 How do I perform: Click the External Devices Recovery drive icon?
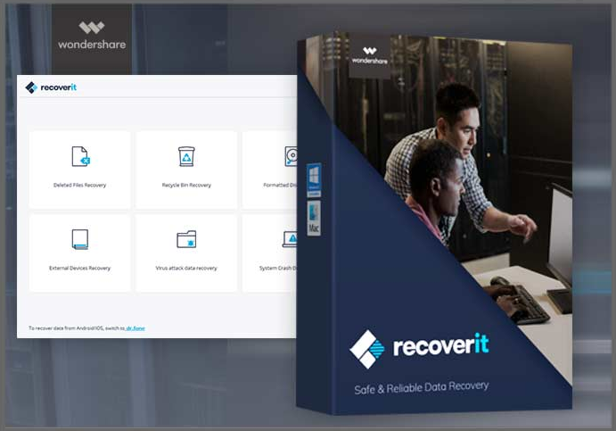[80, 239]
